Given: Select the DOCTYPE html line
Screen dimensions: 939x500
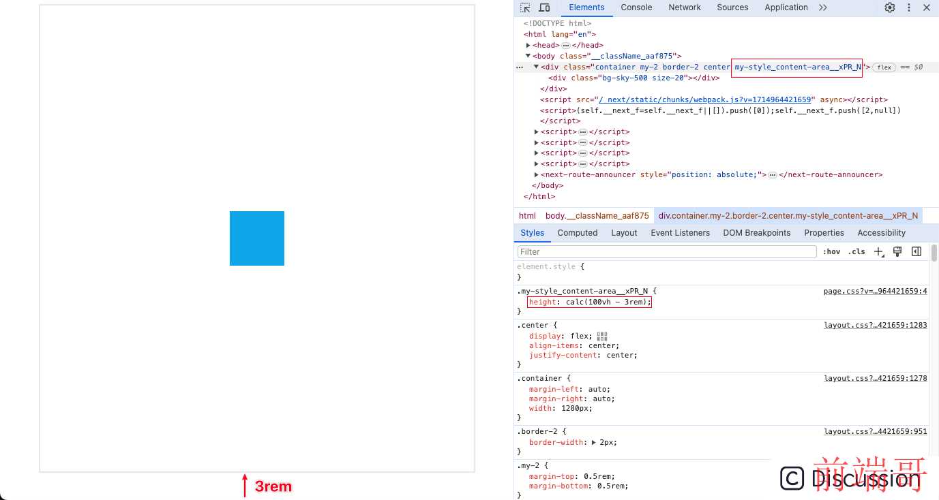Looking at the screenshot, I should point(557,24).
